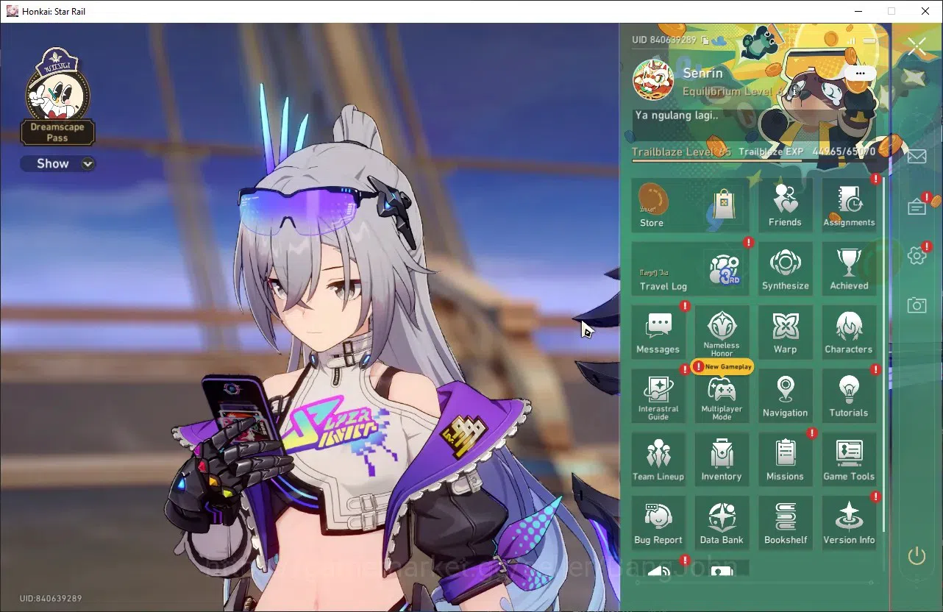Open the announcements board icon in sidebar
Image resolution: width=943 pixels, height=612 pixels.
[917, 207]
